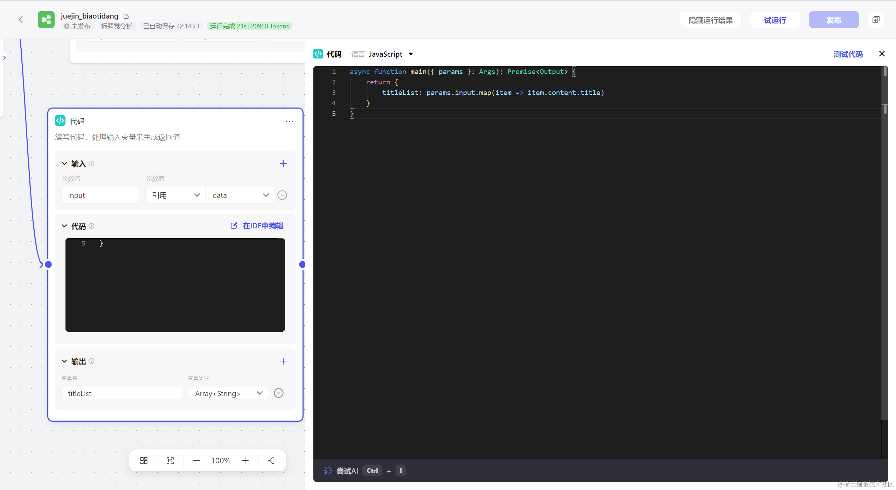Open the duplicate icon in the top-right header
Screen dimensions: 896x490
click(x=875, y=20)
